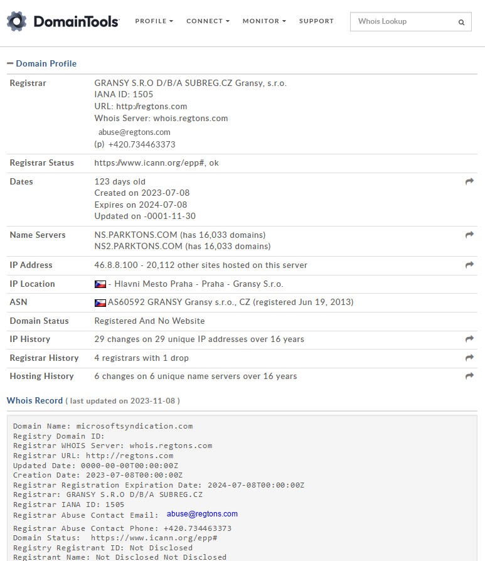Click the search magnifier icon in Whois Lookup
The image size is (485, 561).
pyautogui.click(x=461, y=22)
